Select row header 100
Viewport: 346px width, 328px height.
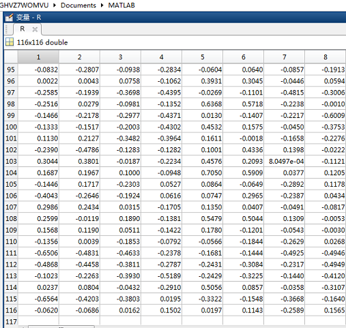point(11,127)
